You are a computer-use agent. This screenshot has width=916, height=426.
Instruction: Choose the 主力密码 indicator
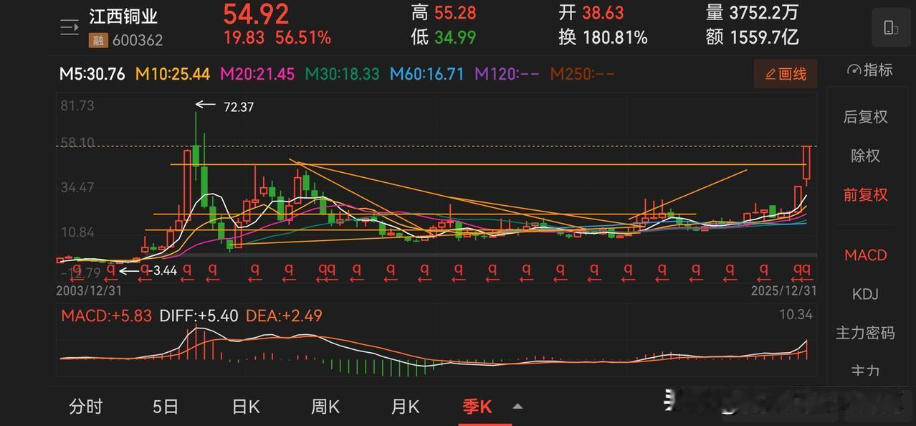[x=865, y=333]
